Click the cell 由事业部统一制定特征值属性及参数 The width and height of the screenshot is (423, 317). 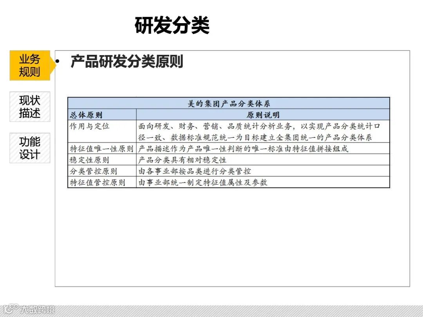tap(263, 182)
